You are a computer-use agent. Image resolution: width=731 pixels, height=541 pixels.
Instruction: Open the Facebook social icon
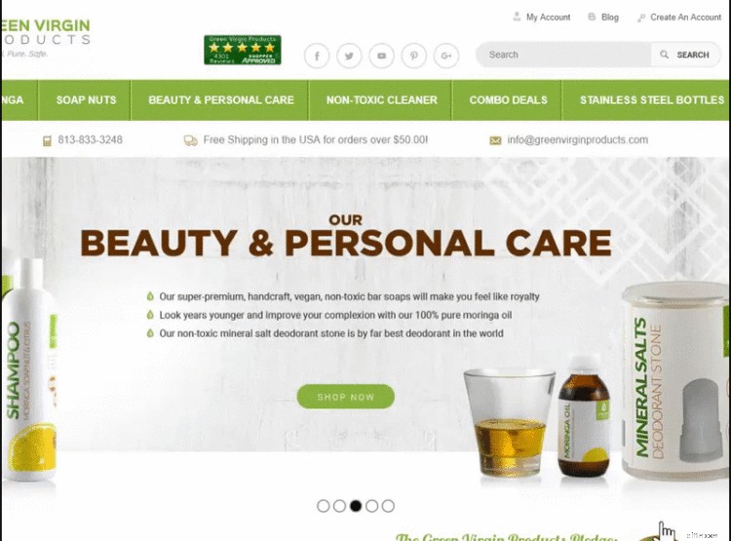(x=317, y=56)
